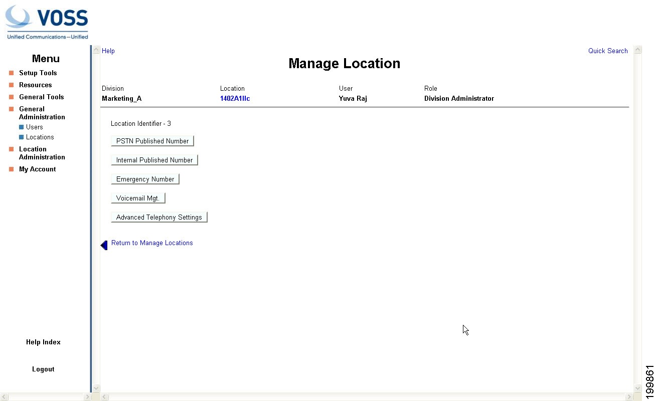The height and width of the screenshot is (401, 655).
Task: Click the VOSS logo
Action: pos(47,23)
